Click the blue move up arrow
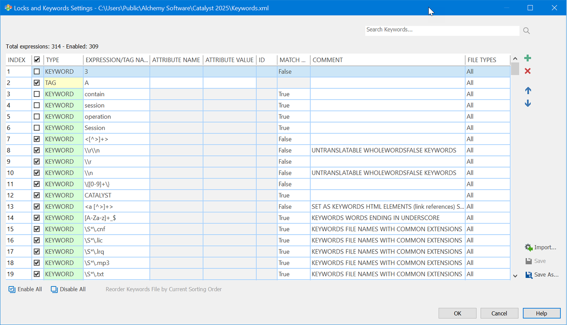The height and width of the screenshot is (325, 567). [x=528, y=91]
